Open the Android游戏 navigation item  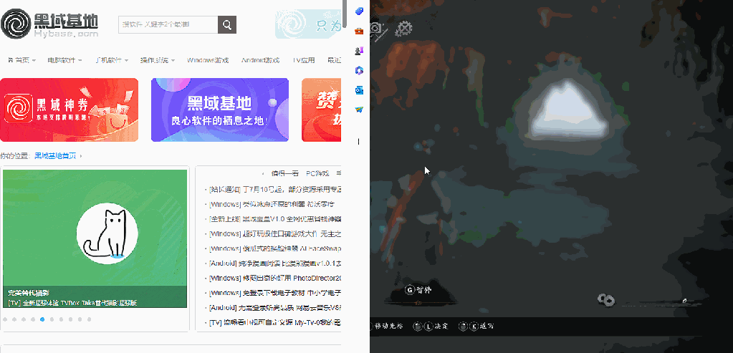[x=260, y=60]
